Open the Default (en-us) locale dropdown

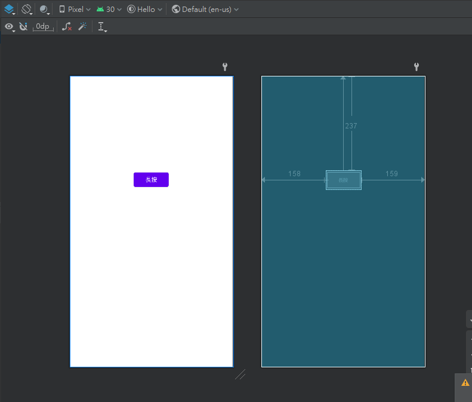pos(205,9)
